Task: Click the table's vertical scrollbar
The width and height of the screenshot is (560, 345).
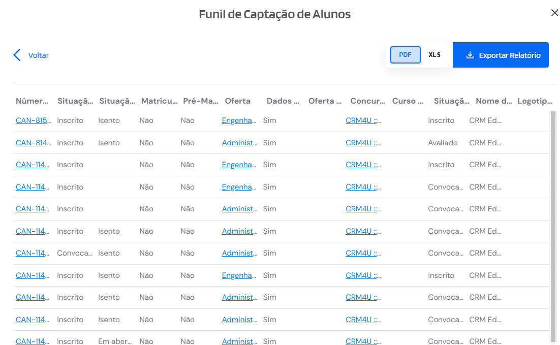Action: 553,227
